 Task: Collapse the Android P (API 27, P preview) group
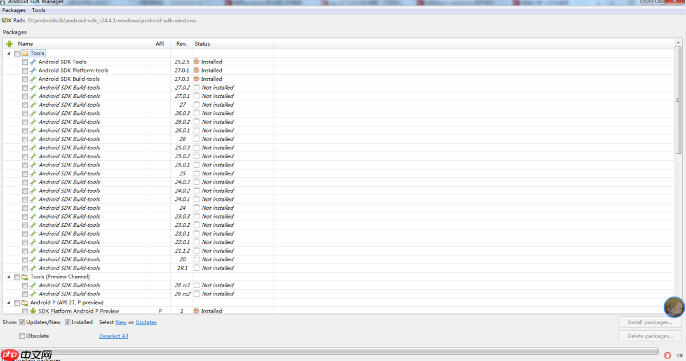coord(9,303)
